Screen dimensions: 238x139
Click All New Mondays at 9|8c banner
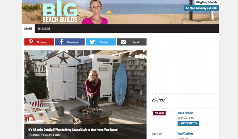click(201, 8)
